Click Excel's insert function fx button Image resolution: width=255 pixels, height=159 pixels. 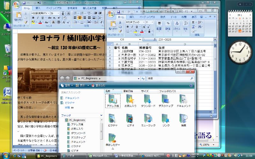click(155, 39)
